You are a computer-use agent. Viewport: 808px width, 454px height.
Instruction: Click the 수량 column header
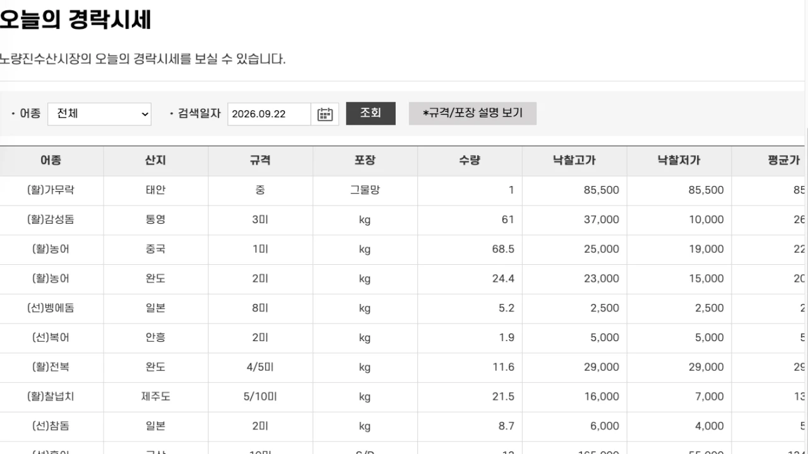click(470, 161)
